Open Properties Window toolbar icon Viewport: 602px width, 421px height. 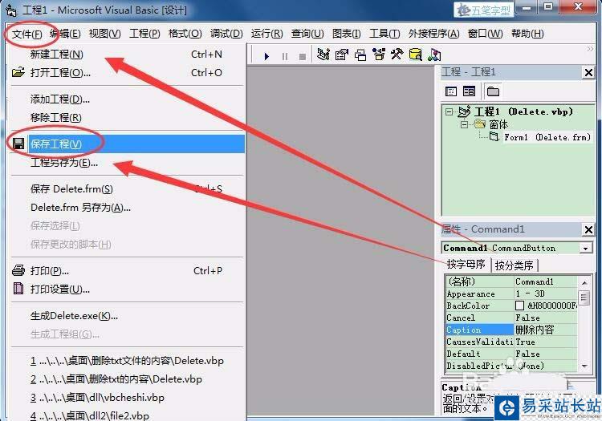pos(341,55)
